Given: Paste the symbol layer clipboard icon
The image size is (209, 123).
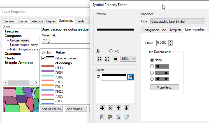Looking at the screenshot, I should (110, 117).
